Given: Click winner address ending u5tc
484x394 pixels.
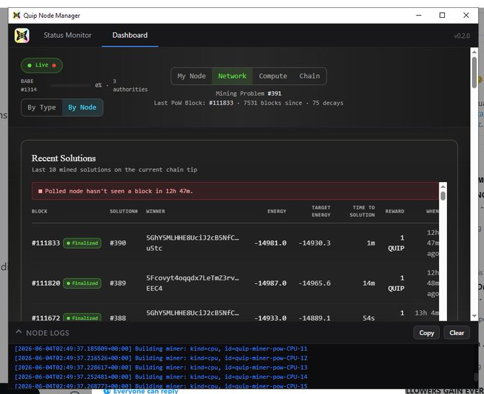Looking at the screenshot, I should pyautogui.click(x=193, y=243).
